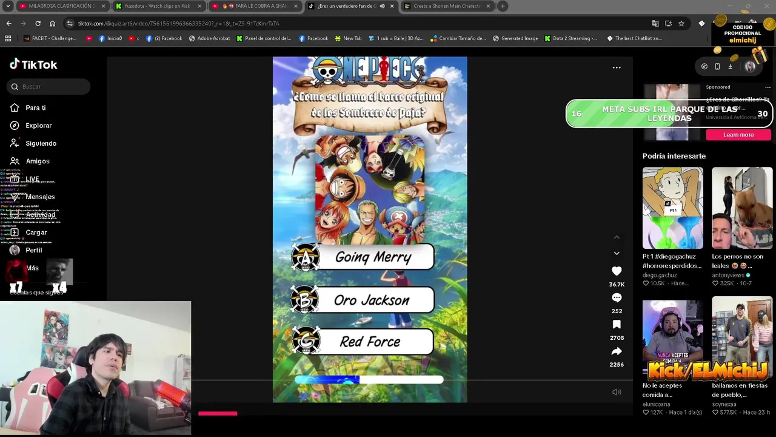Open the TikTok home logo
Screen dimensions: 776x437
tap(33, 64)
